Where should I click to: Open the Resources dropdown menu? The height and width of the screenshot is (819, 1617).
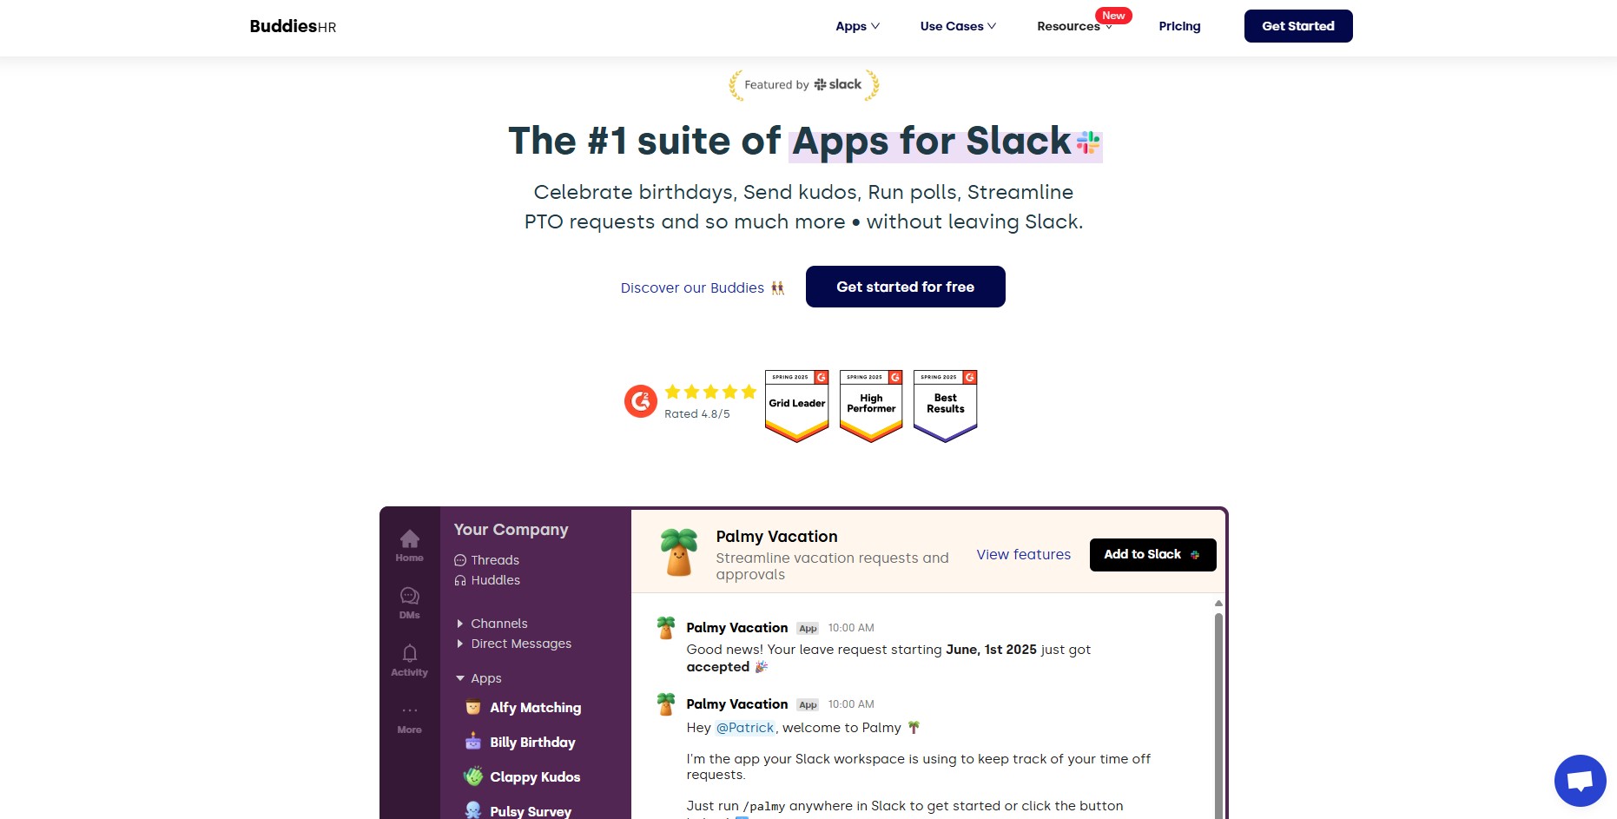pos(1073,26)
